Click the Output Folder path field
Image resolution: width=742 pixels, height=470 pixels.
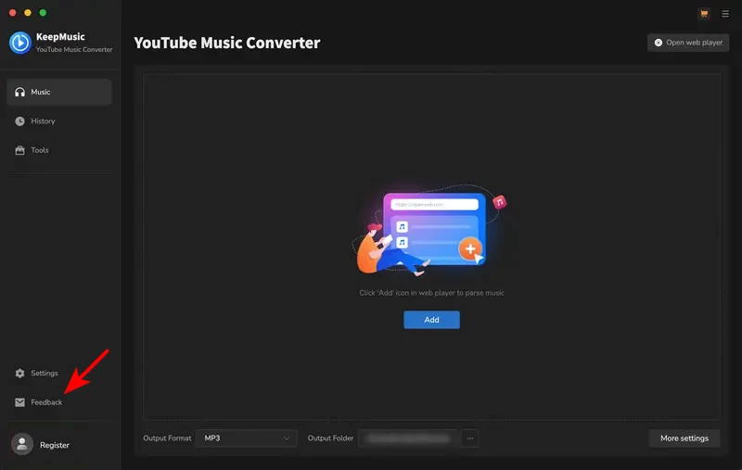click(x=408, y=438)
